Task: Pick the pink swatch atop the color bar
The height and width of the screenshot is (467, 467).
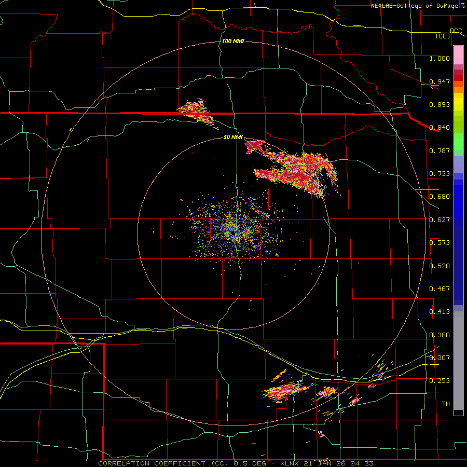Action: pyautogui.click(x=458, y=55)
